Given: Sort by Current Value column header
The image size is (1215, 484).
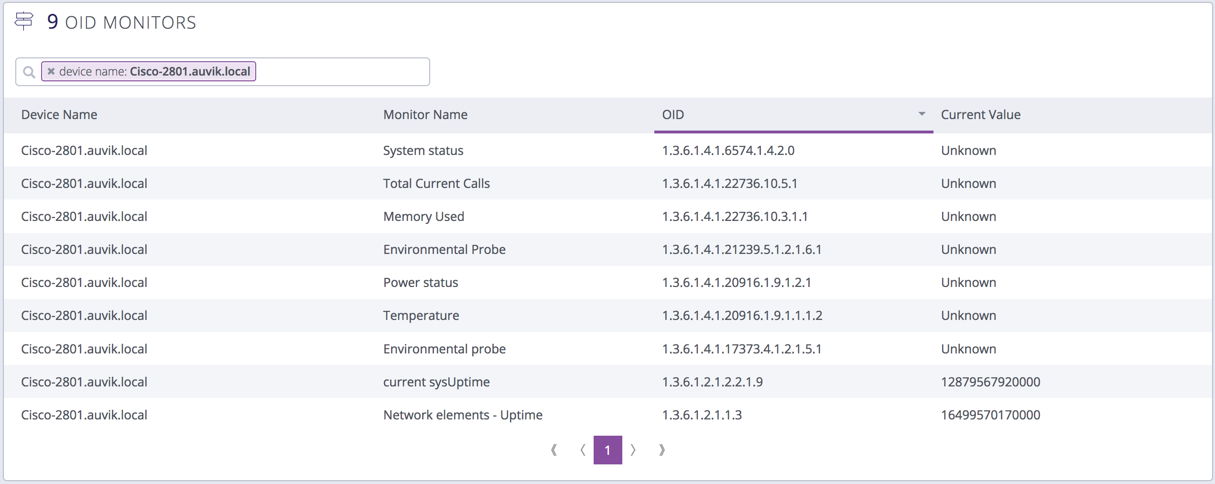Looking at the screenshot, I should [981, 115].
